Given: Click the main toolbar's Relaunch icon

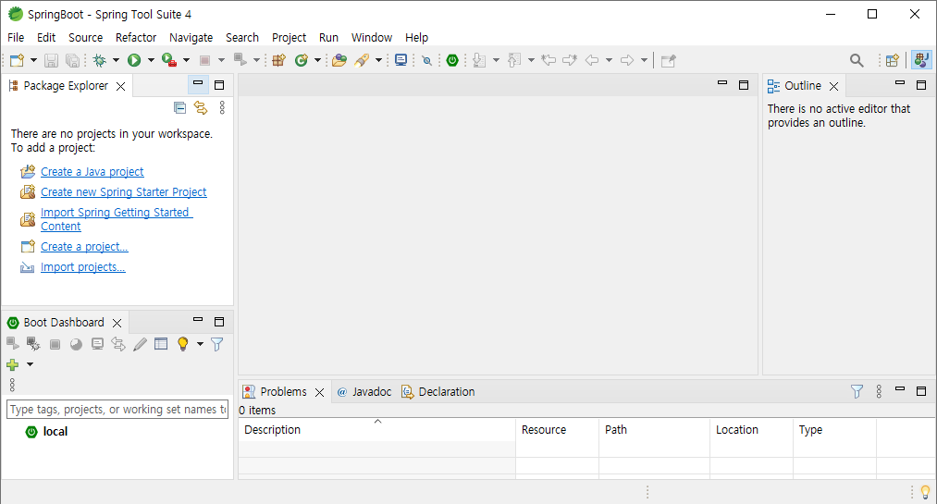Looking at the screenshot, I should [x=240, y=60].
